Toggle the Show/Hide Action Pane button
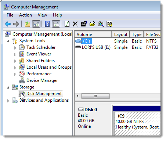The image size is (166, 141). (x=56, y=24)
